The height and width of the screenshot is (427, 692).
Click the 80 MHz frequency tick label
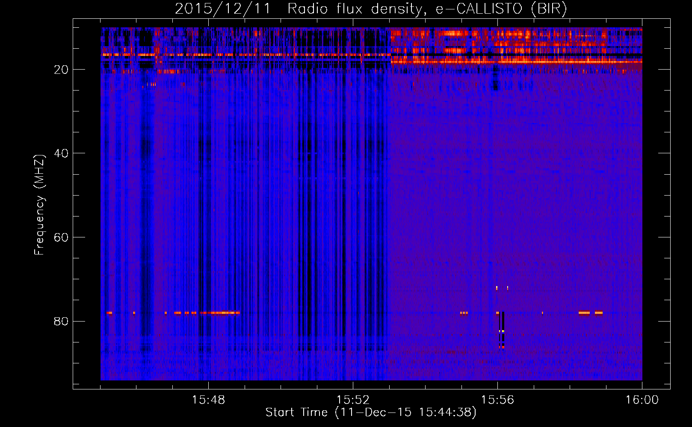point(61,321)
